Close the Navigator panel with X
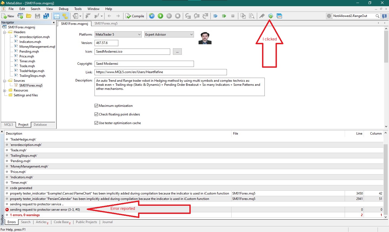Viewport: 389px width, 232px height. 54,22
